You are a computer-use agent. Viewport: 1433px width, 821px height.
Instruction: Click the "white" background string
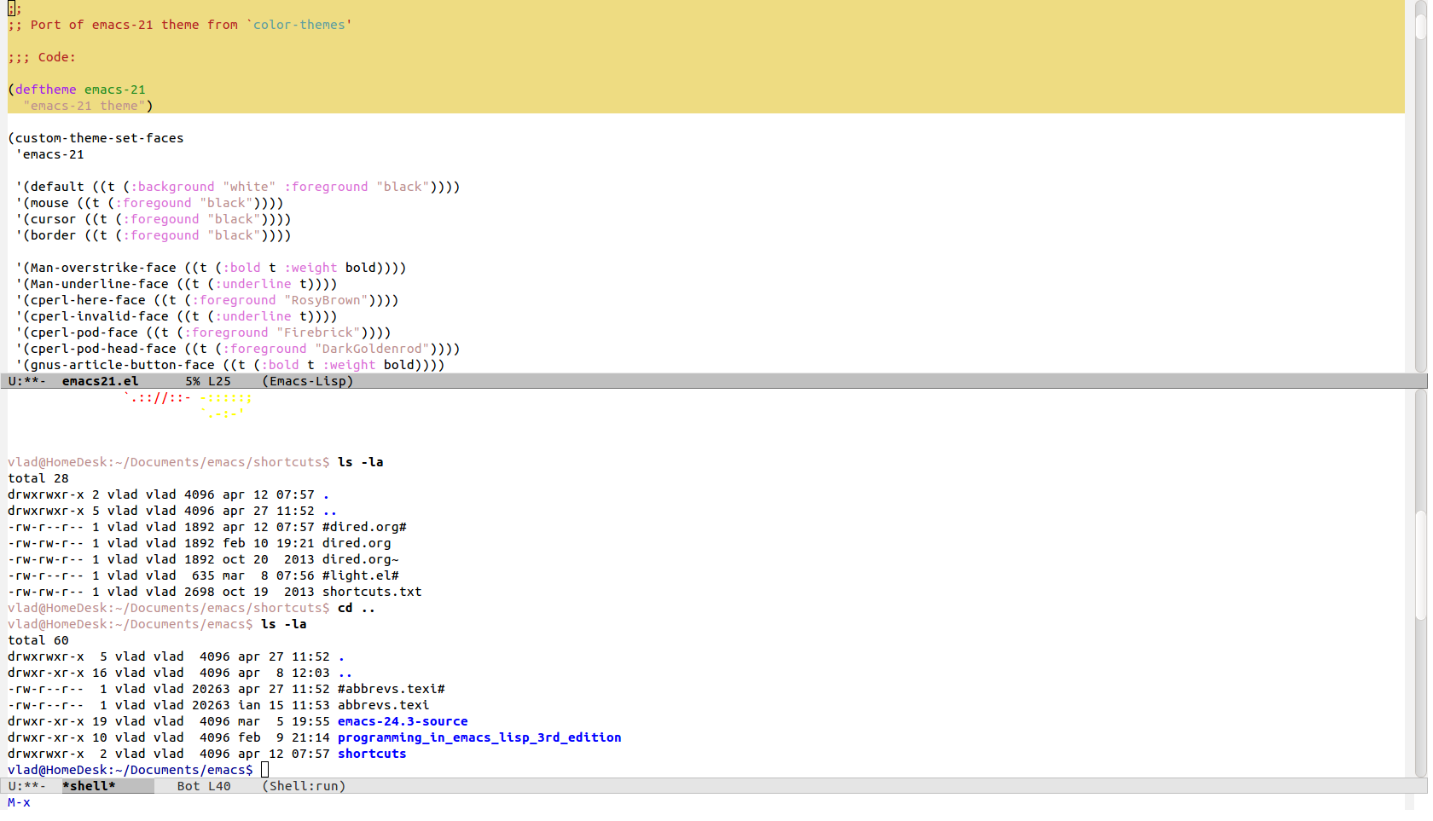(249, 187)
